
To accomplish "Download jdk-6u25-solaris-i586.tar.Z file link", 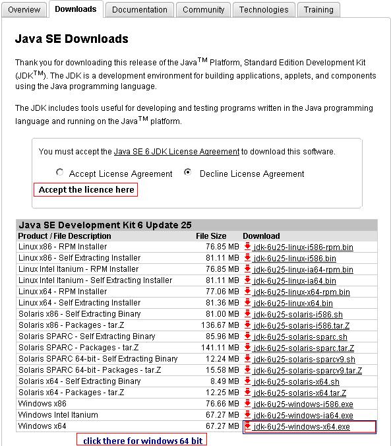I will pos(302,326).
